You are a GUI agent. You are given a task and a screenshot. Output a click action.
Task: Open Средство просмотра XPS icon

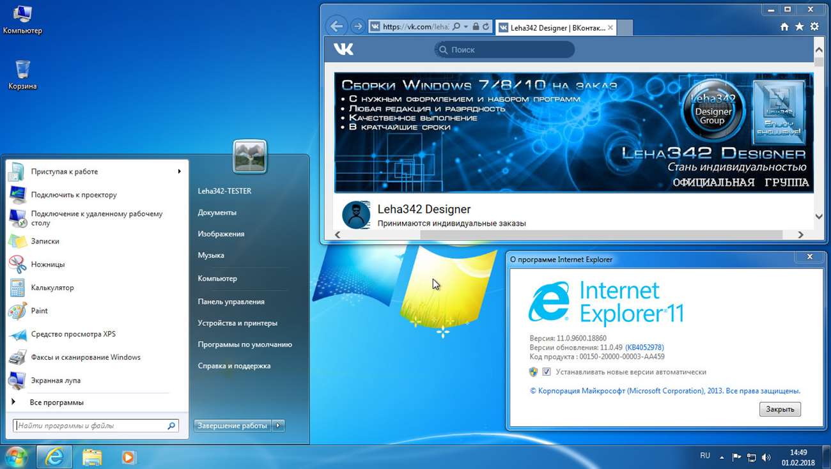click(17, 334)
